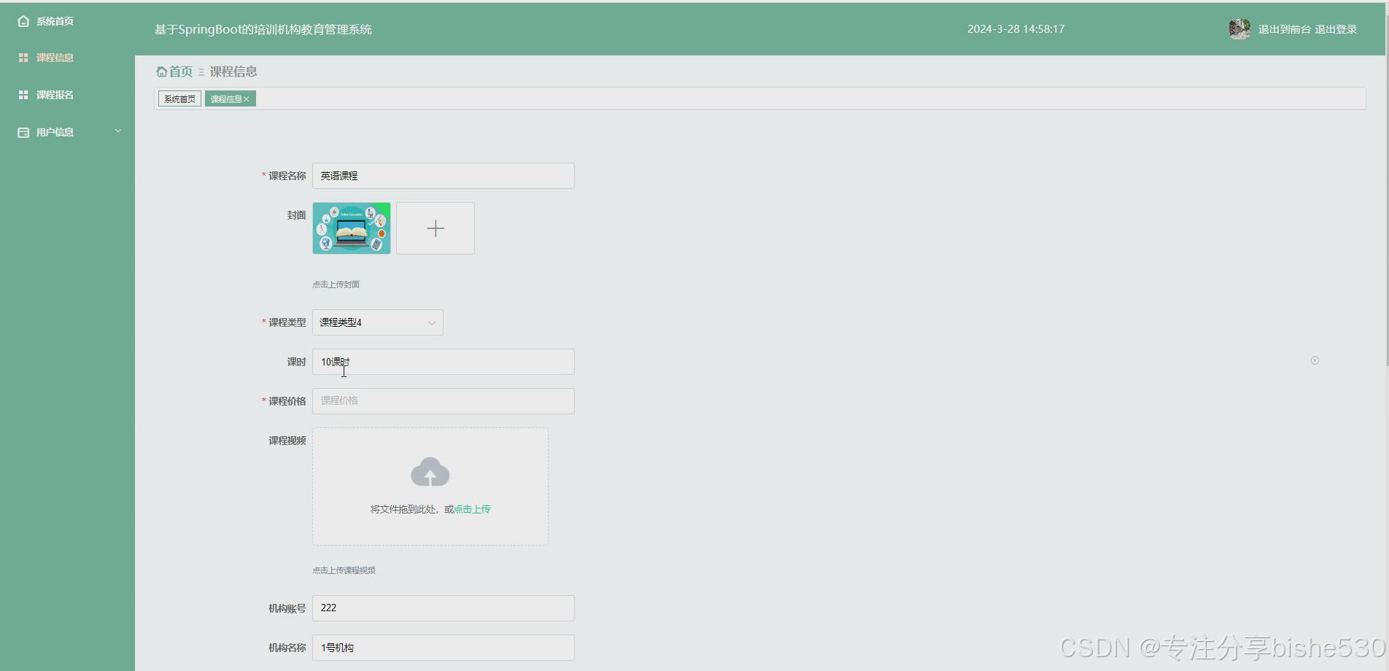This screenshot has height=671, width=1389.
Task: Click the 机构名称 input field
Action: 444,648
